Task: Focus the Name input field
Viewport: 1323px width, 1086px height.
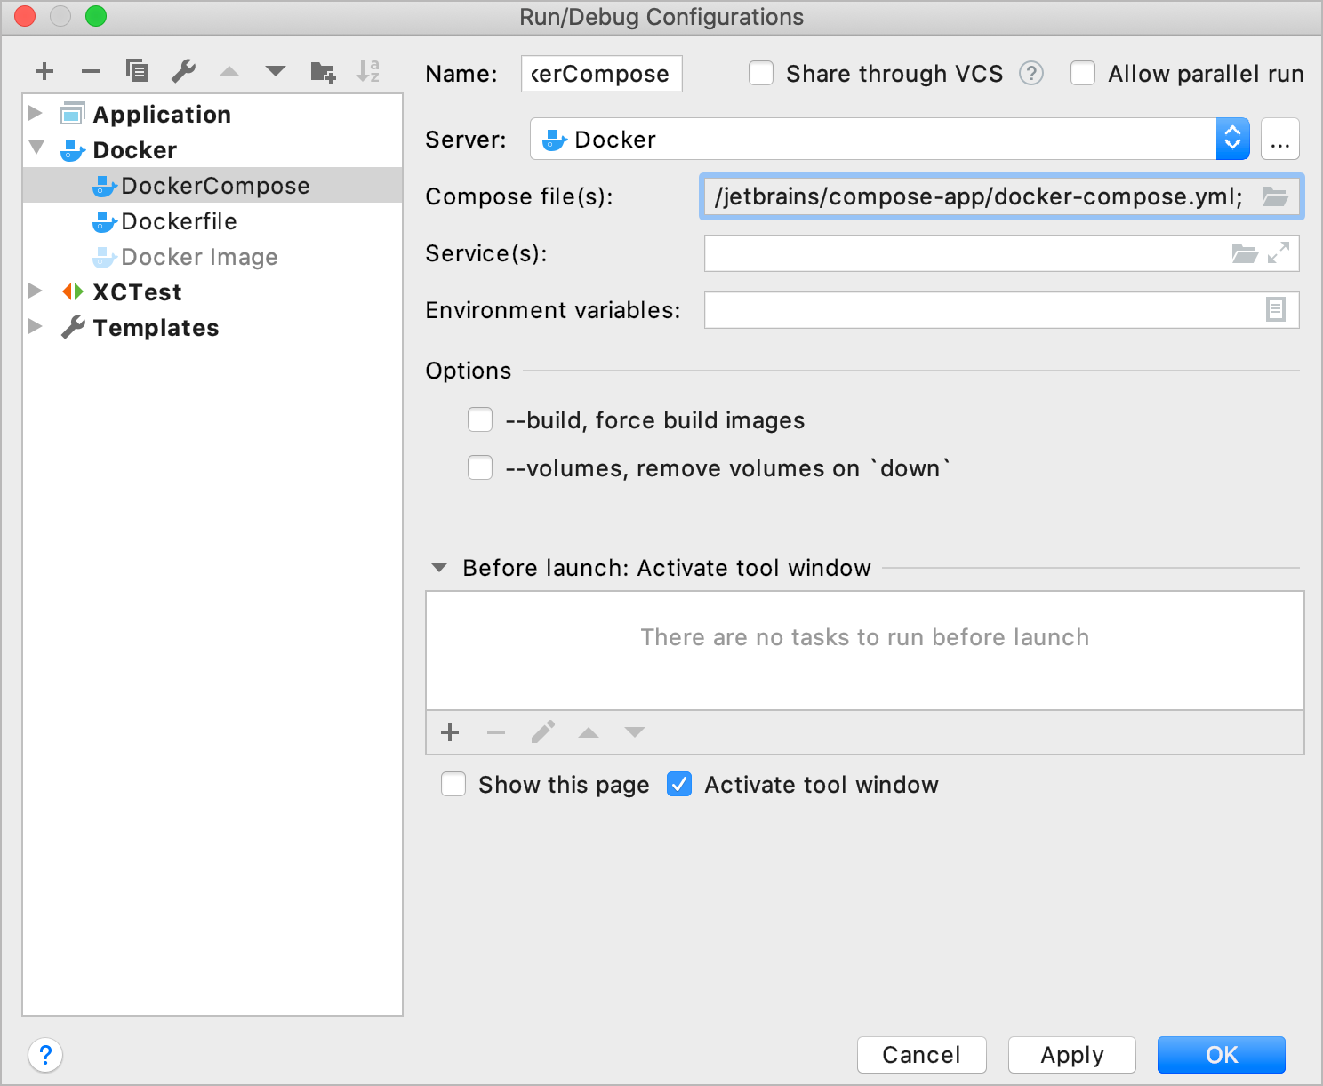Action: coord(602,74)
